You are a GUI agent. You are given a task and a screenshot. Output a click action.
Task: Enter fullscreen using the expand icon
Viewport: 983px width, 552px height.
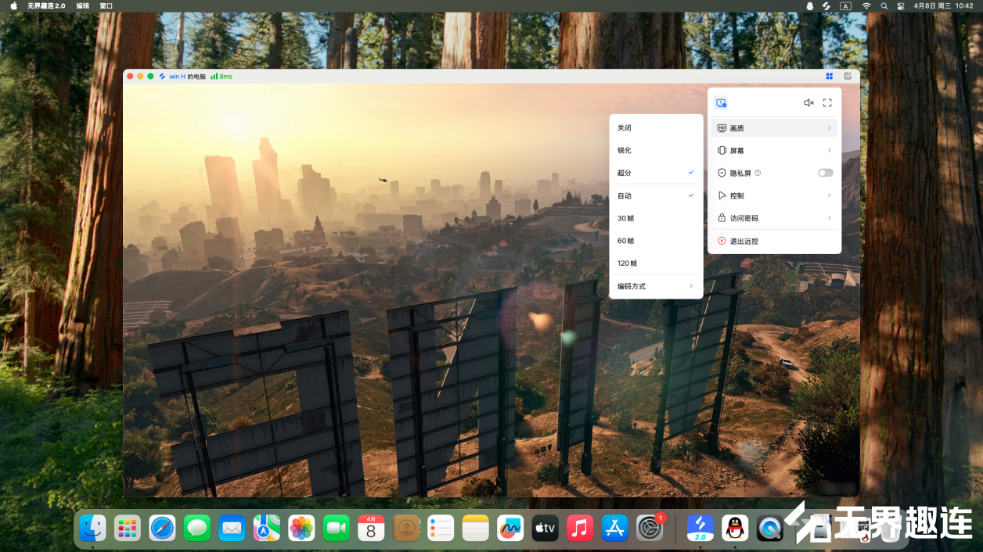tap(827, 102)
